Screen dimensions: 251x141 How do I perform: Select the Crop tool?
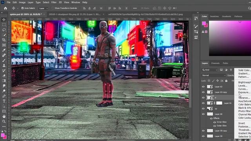coord(4,40)
